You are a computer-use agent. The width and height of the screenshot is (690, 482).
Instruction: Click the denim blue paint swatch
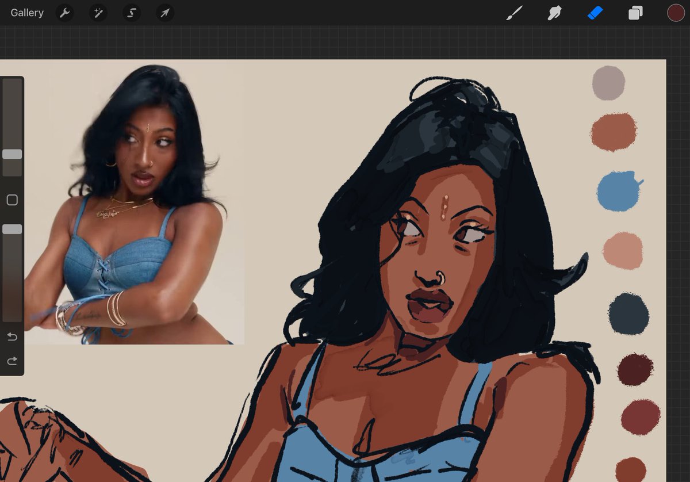[x=619, y=191]
